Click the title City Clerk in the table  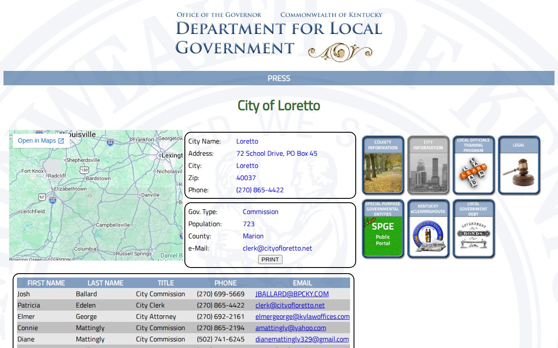pos(150,305)
